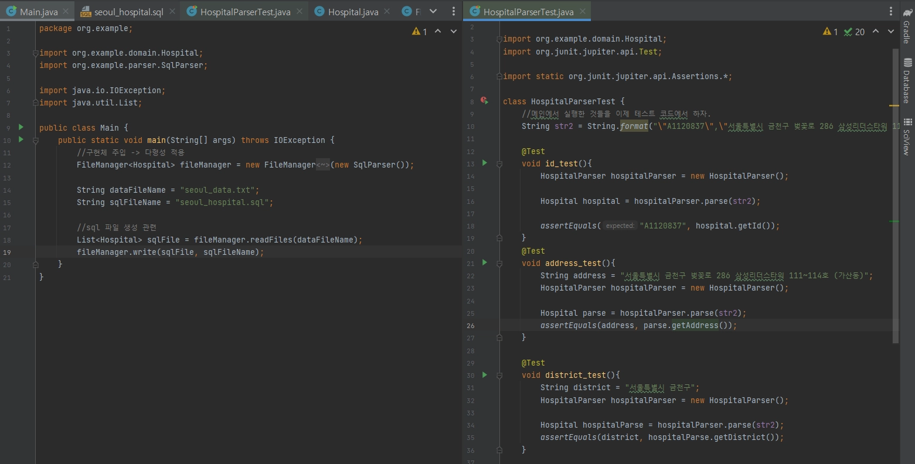
Task: Run the Main class from the gutter
Action: point(21,127)
